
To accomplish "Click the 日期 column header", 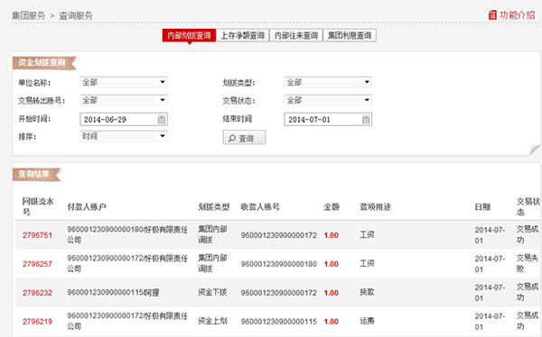I will (x=482, y=207).
